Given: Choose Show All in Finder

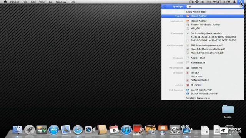Looking at the screenshot, I should [x=196, y=12].
